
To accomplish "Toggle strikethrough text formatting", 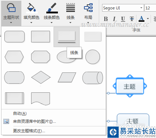I will click(132, 19).
